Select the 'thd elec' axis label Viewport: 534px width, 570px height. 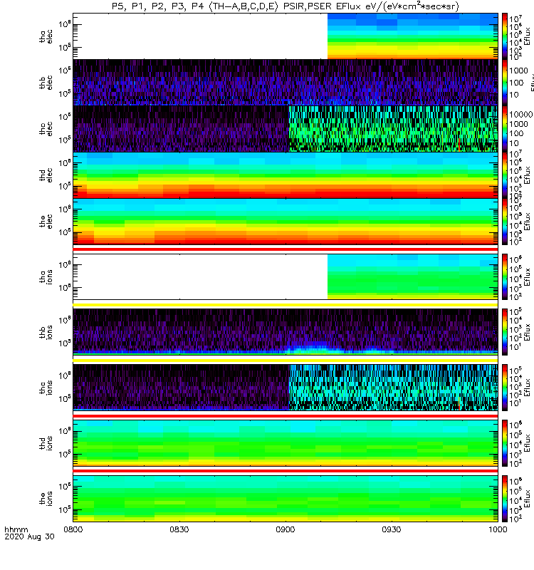click(x=46, y=175)
